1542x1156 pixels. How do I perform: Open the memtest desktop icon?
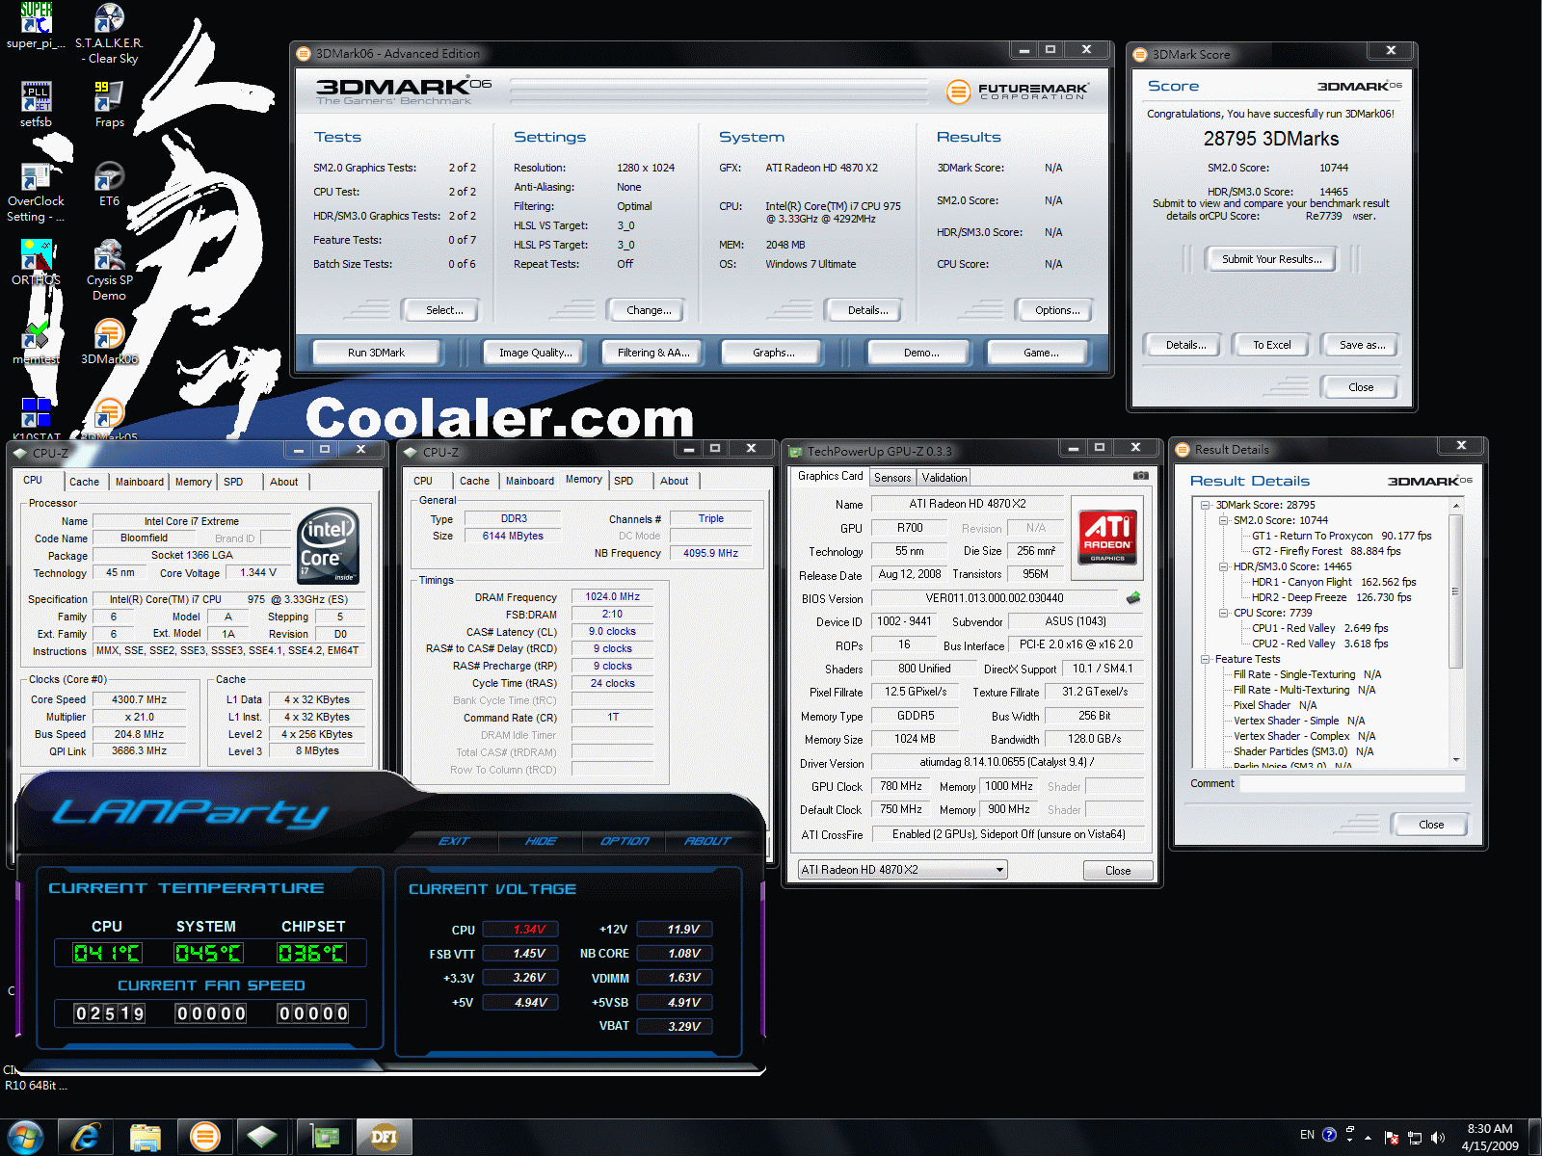pos(36,342)
